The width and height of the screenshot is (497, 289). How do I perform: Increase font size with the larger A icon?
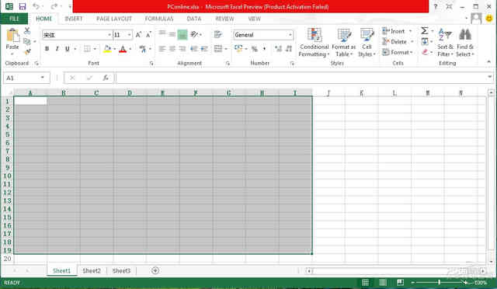point(138,35)
